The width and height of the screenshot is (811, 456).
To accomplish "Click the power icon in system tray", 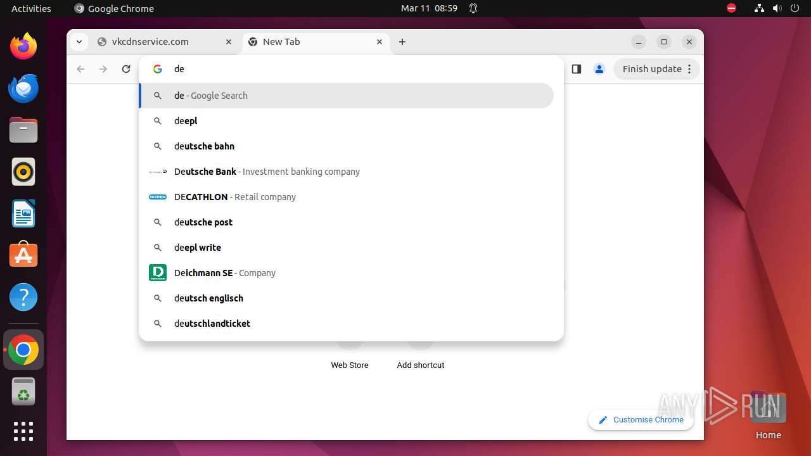I will [x=795, y=8].
